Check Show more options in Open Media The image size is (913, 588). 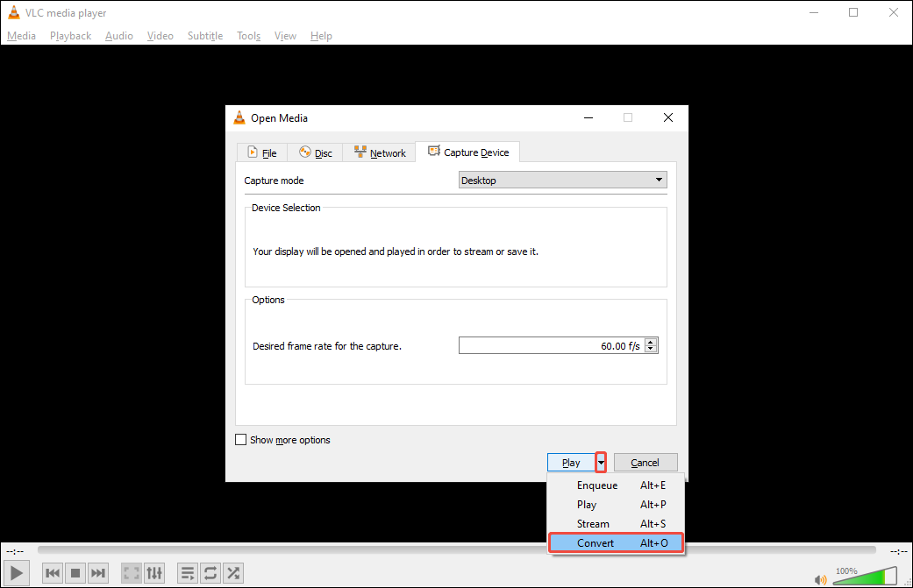(x=241, y=439)
